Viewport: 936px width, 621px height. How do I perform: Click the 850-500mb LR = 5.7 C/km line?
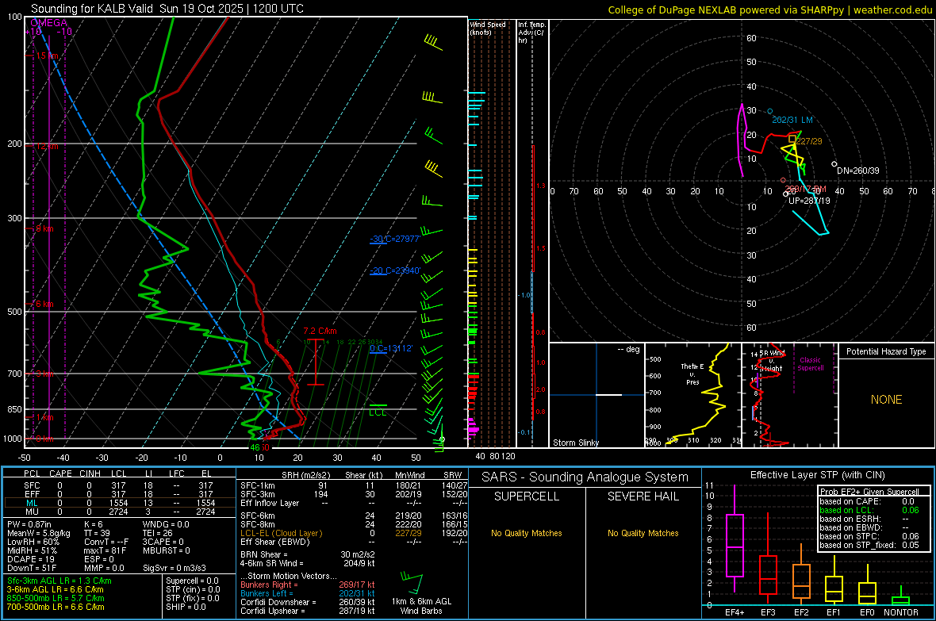click(56, 598)
